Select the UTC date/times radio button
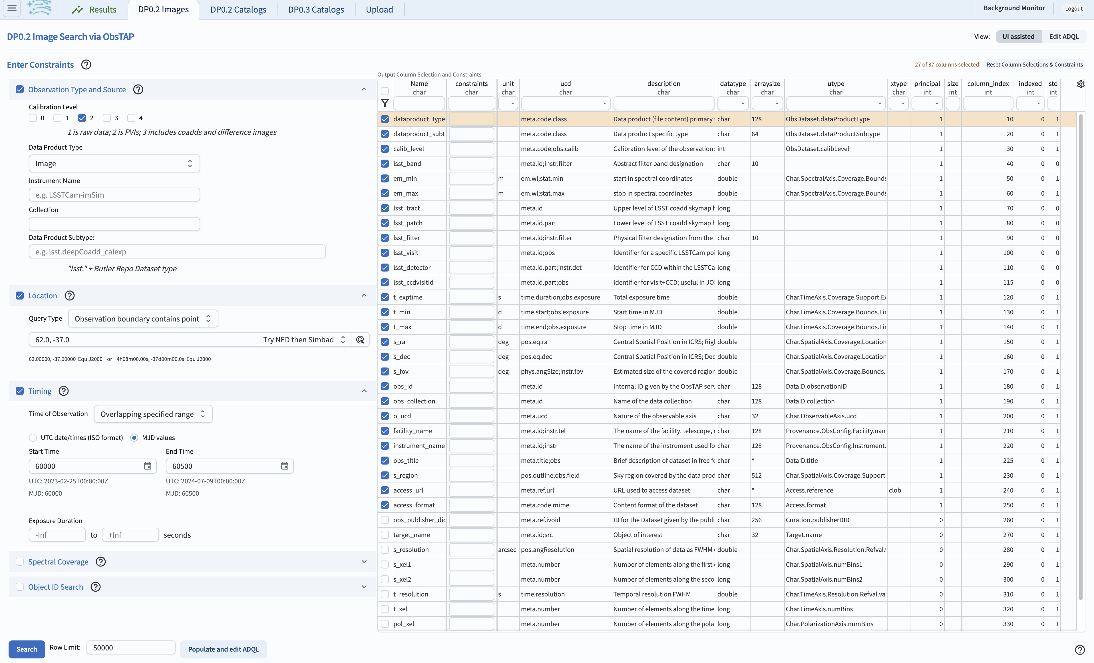Screen dimensions: 1094x663 pyautogui.click(x=33, y=437)
